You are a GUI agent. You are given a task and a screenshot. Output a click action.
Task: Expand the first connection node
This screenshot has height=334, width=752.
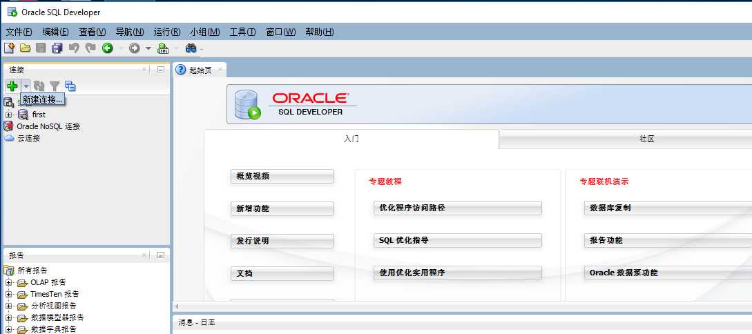click(x=8, y=115)
